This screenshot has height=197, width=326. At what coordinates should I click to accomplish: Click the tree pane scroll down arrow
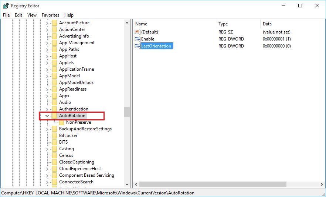[x=127, y=184]
